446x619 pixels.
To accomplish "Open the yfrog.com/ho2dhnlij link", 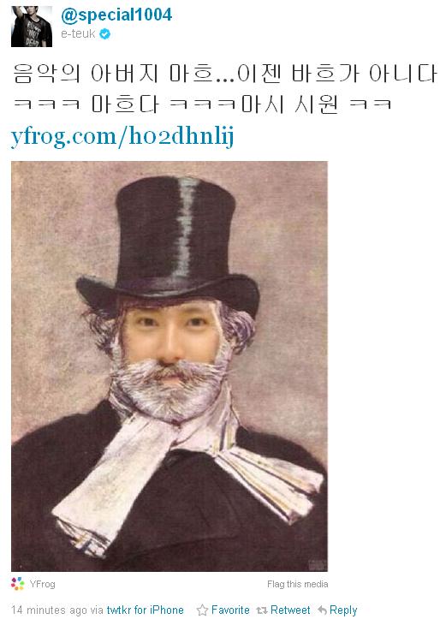I will tap(122, 137).
